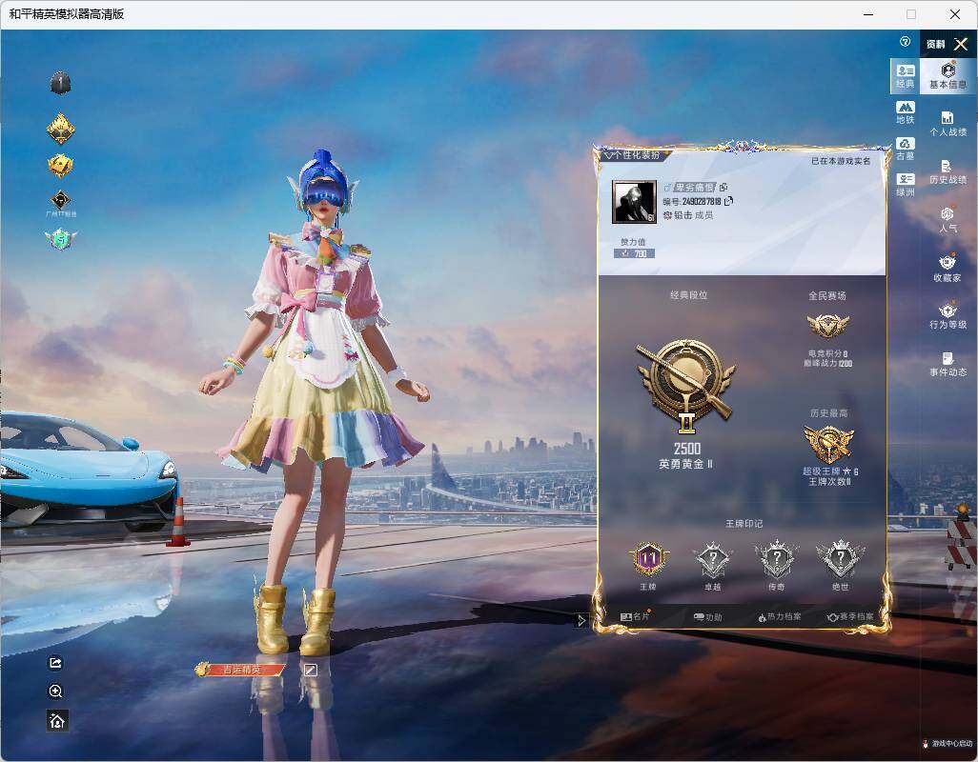
Task: Click the 吉运精英 title banner
Action: [241, 670]
